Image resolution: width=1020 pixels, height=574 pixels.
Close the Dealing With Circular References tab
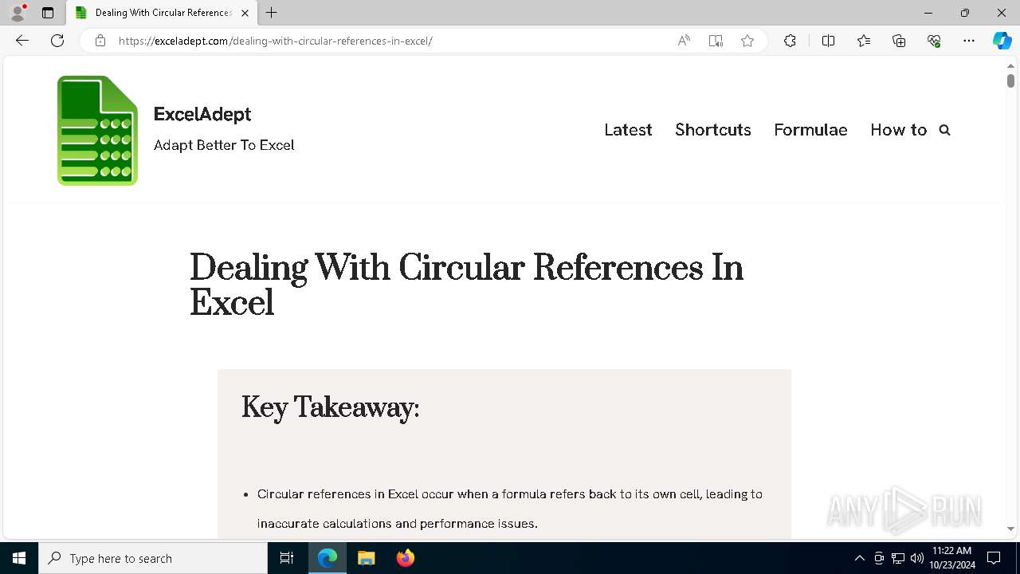(x=245, y=13)
